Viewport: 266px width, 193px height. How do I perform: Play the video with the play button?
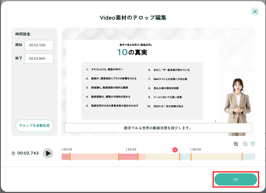pos(48,153)
